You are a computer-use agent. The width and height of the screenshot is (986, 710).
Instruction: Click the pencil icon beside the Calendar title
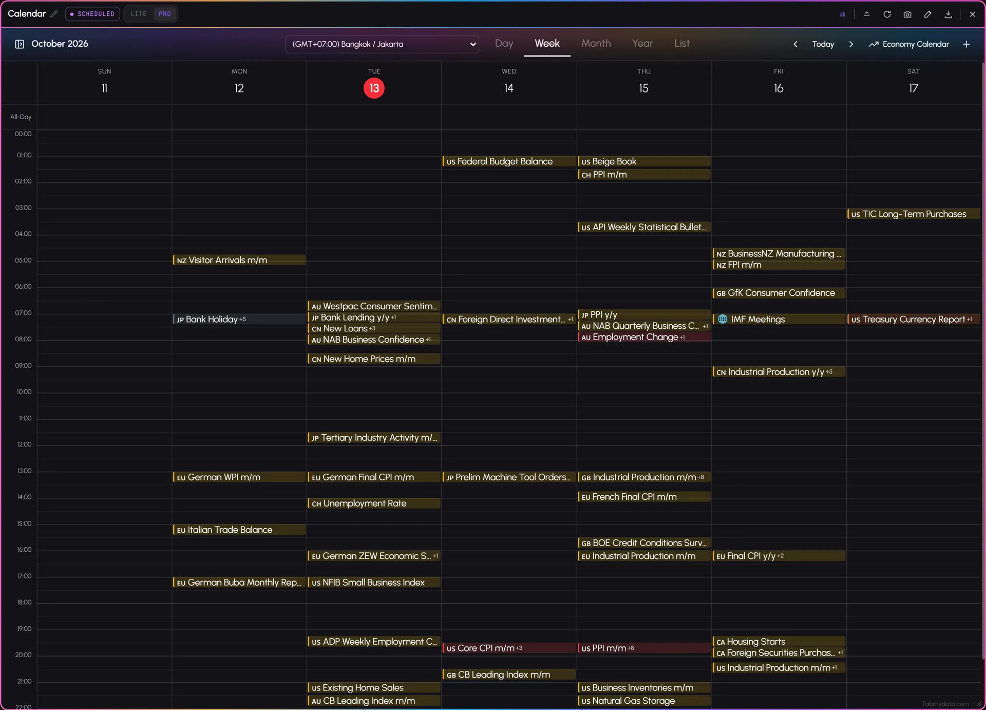coord(54,14)
